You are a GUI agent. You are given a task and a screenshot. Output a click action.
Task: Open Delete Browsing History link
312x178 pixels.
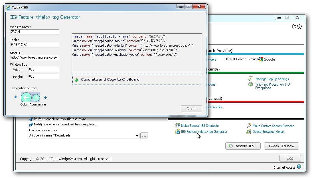269,132
